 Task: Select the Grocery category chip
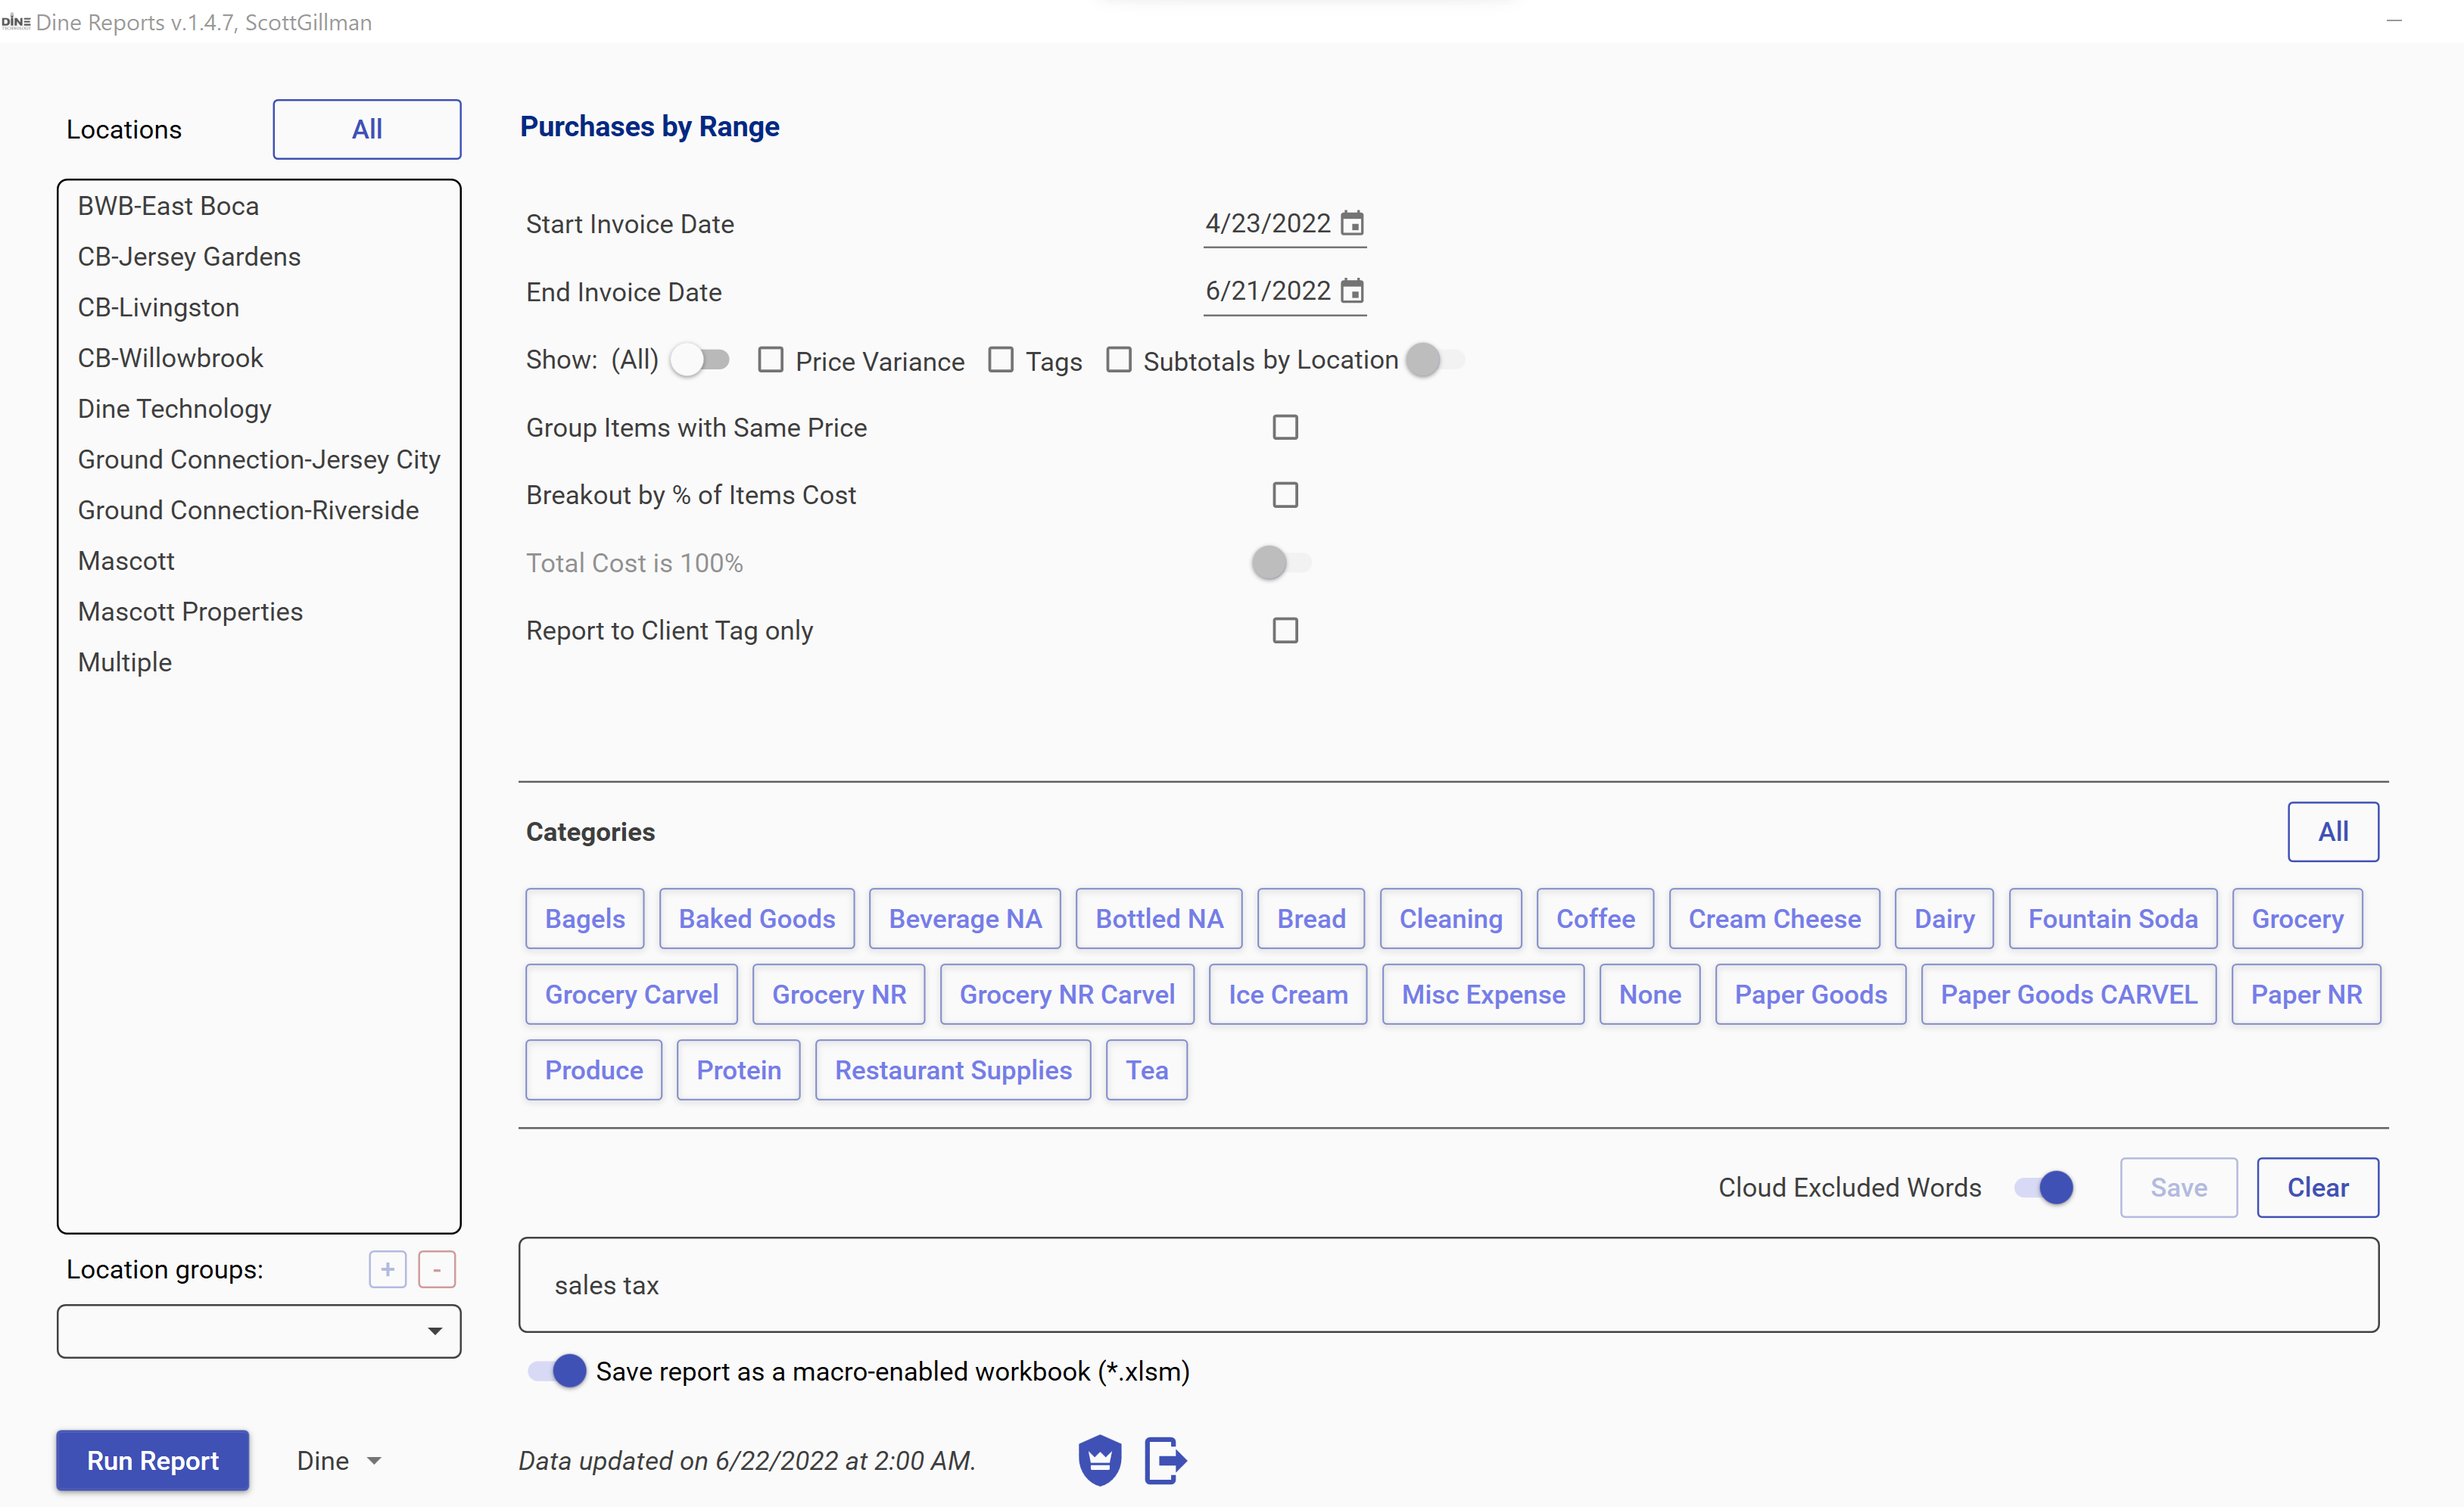[x=2297, y=919]
